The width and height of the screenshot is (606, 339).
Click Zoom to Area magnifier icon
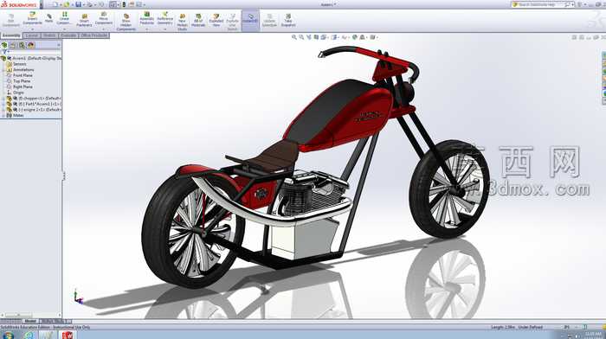[301, 37]
